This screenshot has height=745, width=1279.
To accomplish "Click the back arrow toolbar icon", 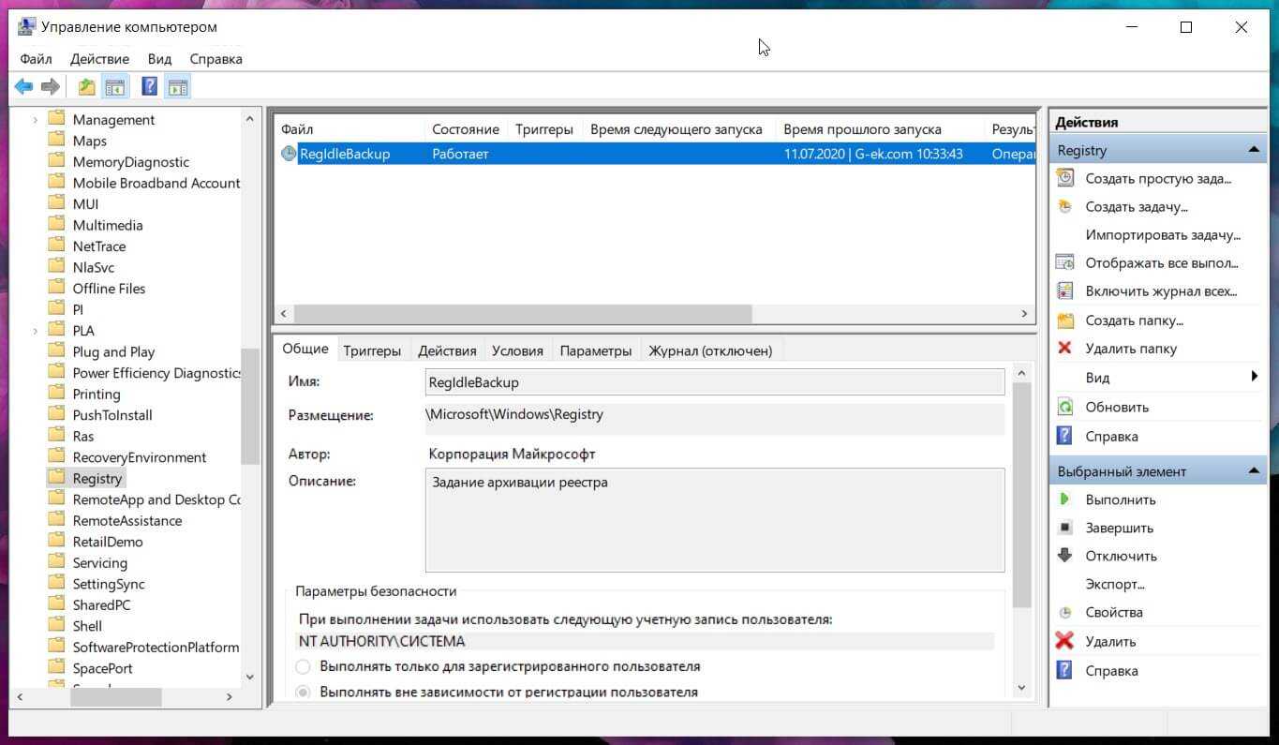I will point(24,87).
